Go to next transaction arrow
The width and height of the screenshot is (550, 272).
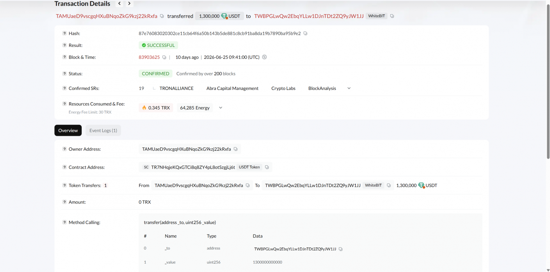pos(129,4)
